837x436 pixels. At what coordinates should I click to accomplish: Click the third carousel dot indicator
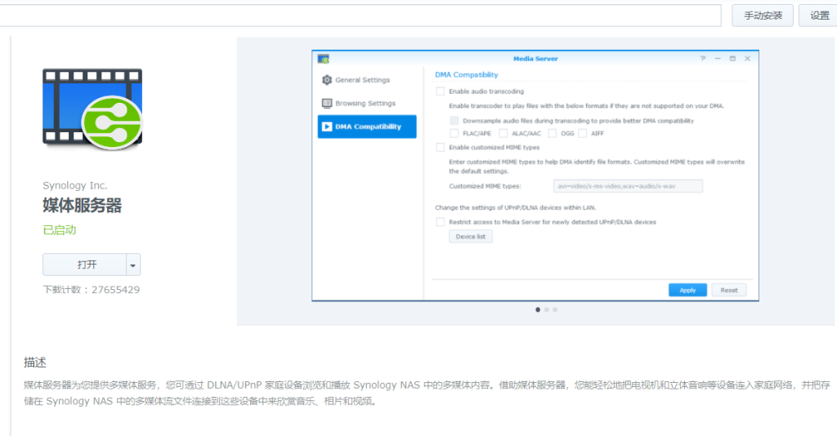coord(556,309)
